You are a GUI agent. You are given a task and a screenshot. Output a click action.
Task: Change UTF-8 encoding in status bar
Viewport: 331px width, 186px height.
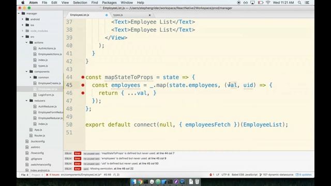(225, 175)
